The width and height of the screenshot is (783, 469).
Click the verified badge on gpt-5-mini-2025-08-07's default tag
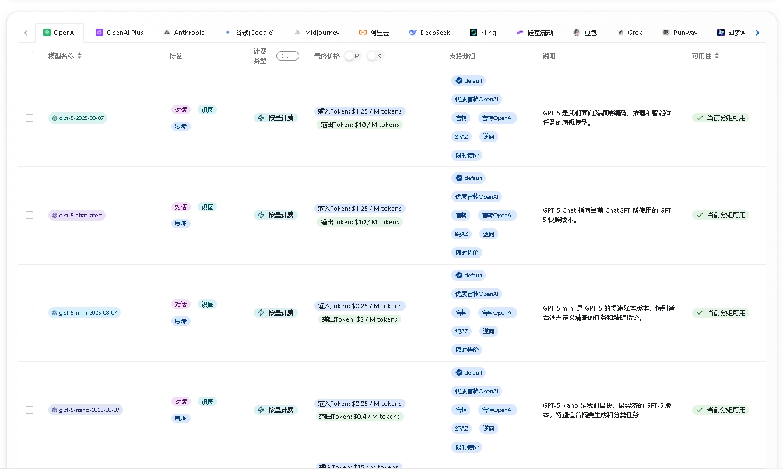click(459, 276)
